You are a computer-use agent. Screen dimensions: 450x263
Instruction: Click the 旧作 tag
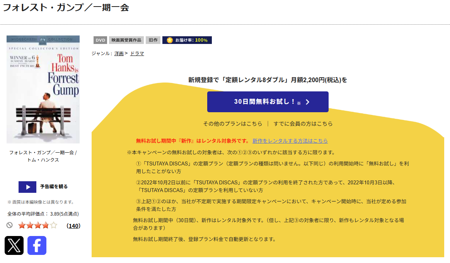(x=153, y=40)
